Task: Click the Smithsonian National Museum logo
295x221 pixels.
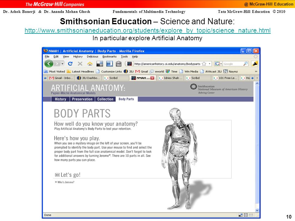Action: [219, 89]
